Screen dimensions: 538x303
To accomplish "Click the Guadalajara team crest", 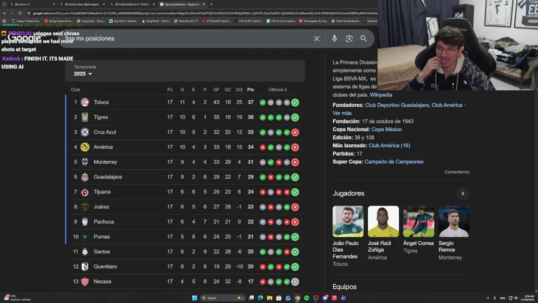I will pyautogui.click(x=85, y=177).
